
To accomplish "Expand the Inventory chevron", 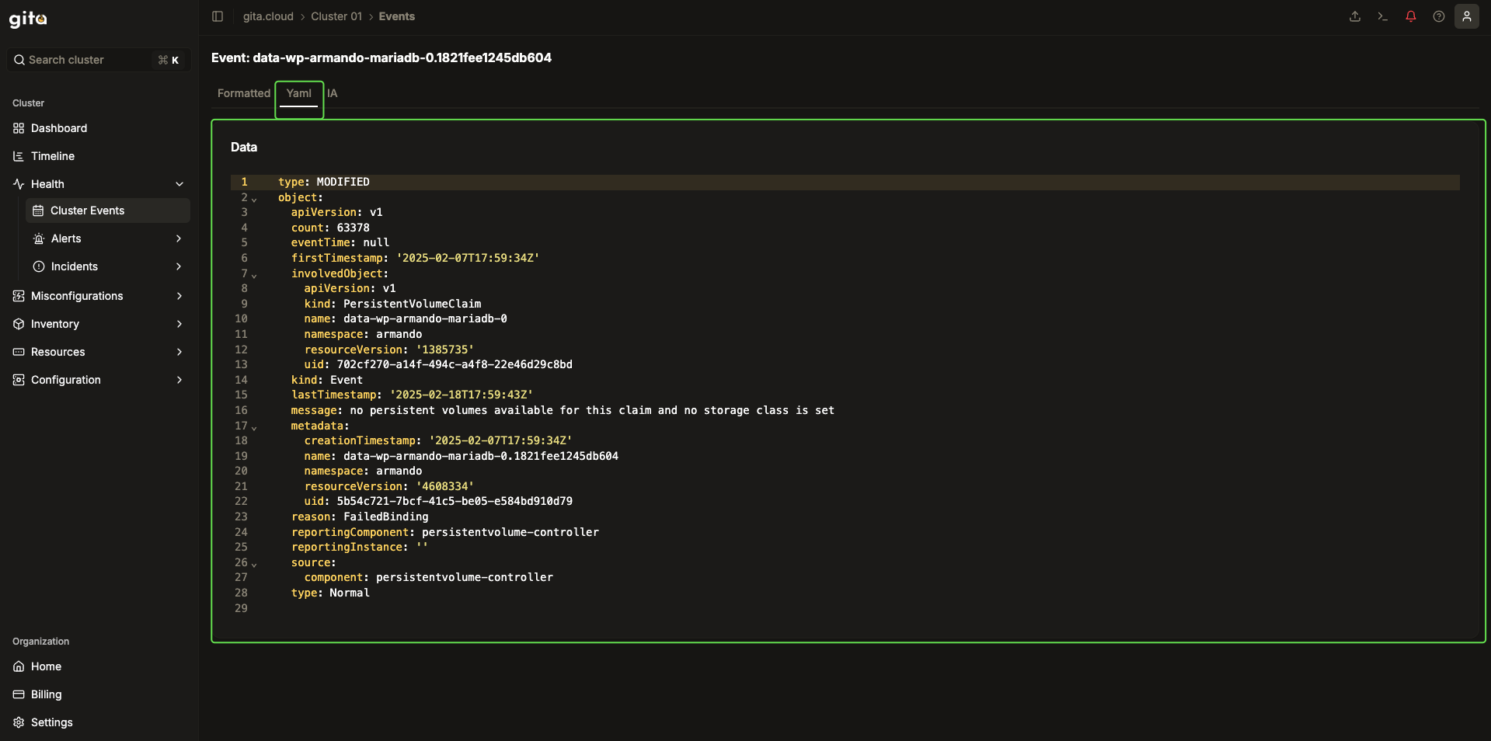I will [179, 324].
